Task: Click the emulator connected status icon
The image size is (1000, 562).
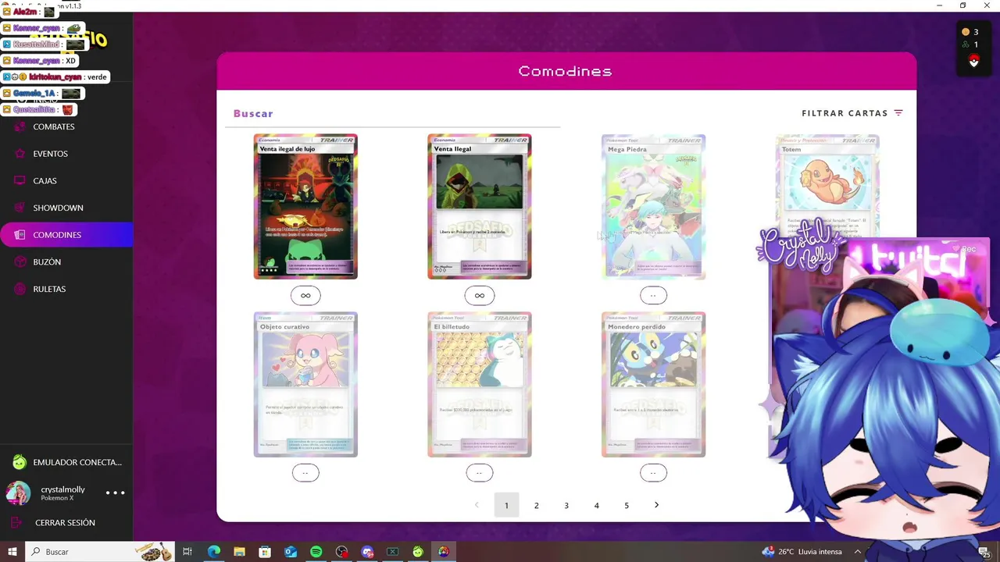Action: click(x=20, y=462)
